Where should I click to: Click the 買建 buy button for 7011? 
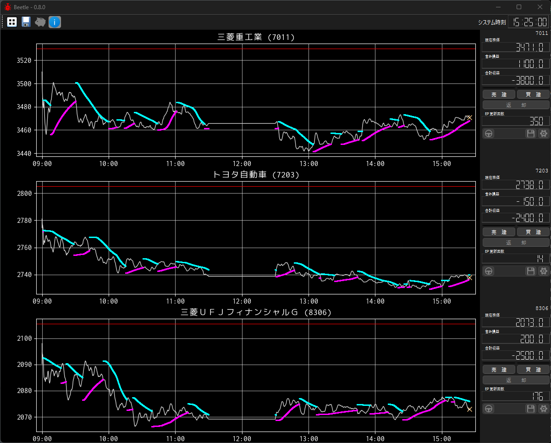[533, 94]
